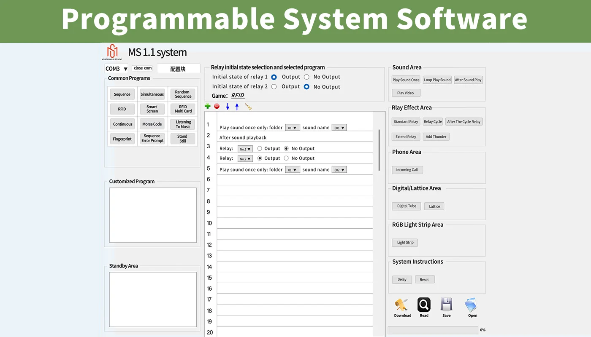
Task: Move selected row up with blue arrow
Action: (x=237, y=107)
